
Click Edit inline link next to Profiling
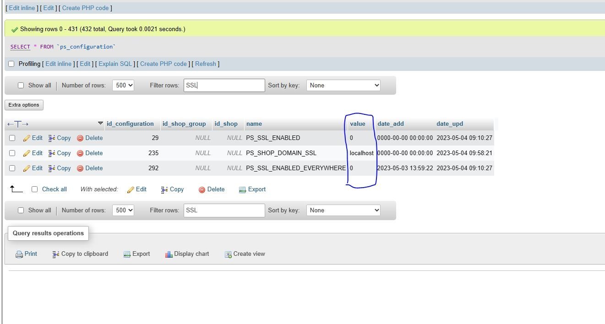point(59,64)
